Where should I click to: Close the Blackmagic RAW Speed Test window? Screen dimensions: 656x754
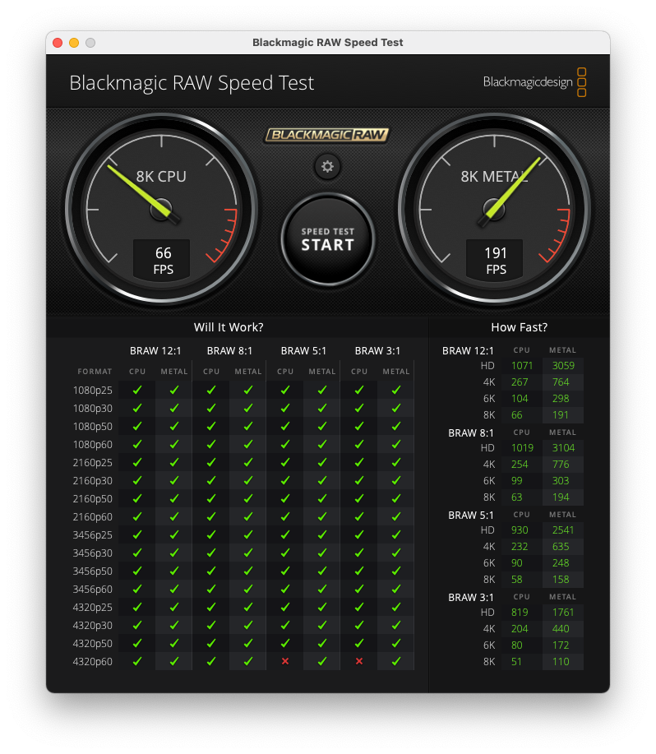click(x=58, y=43)
